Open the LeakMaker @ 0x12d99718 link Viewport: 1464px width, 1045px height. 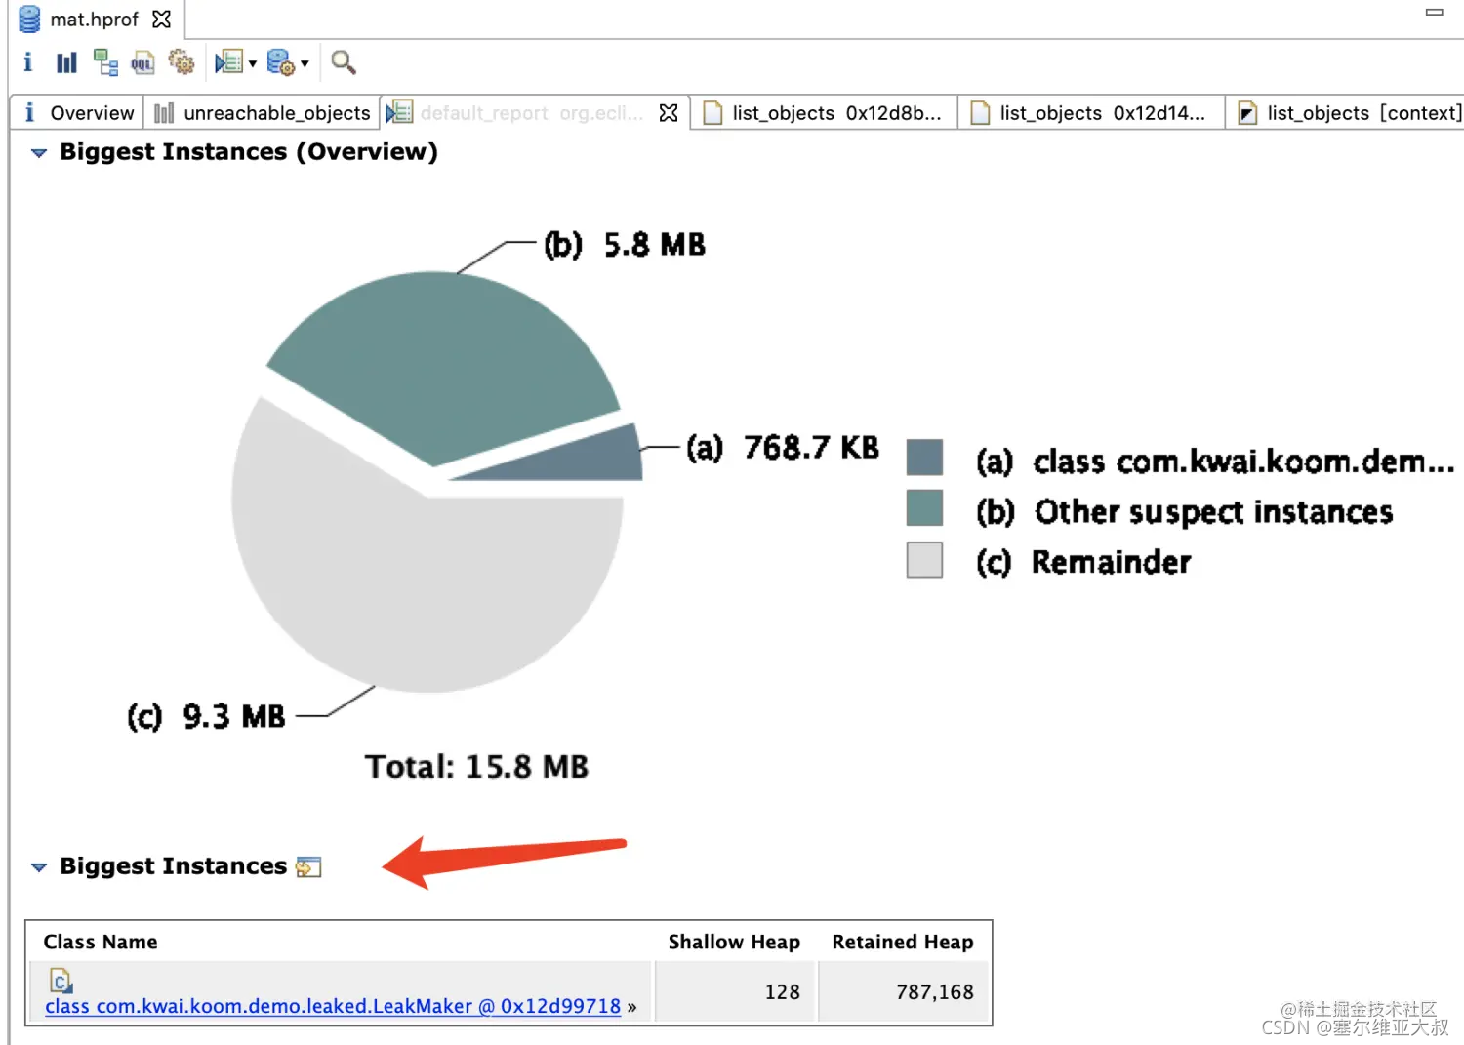click(x=333, y=1006)
